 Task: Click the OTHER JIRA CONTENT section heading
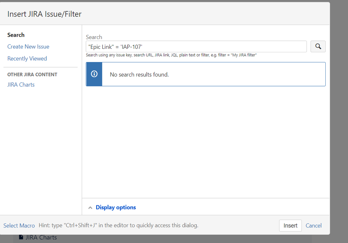32,75
